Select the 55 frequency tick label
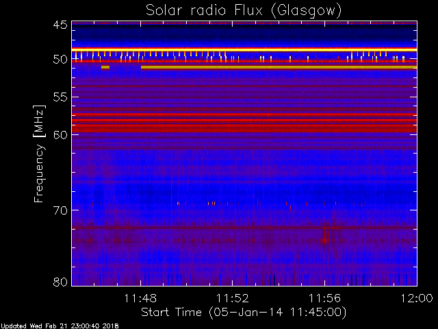This screenshot has width=438, height=329. tap(60, 97)
